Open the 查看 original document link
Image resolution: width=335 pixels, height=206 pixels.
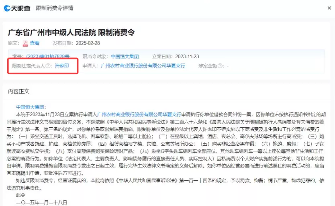tap(35, 43)
